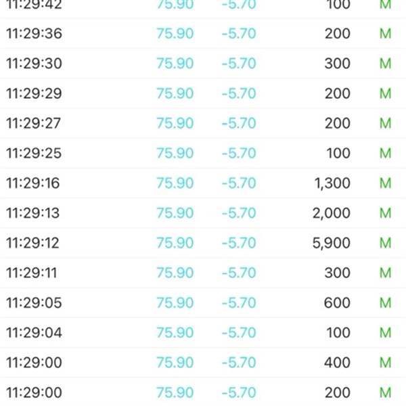Screen dimensions: 406x406
Task: Click the 400 volume in 11:29:00 row
Action: click(337, 363)
